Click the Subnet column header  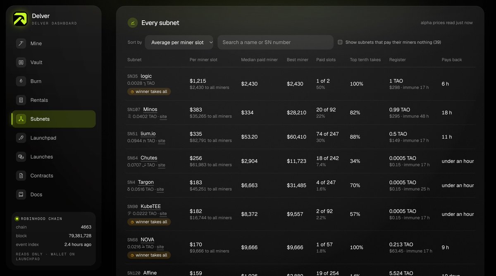click(x=134, y=60)
